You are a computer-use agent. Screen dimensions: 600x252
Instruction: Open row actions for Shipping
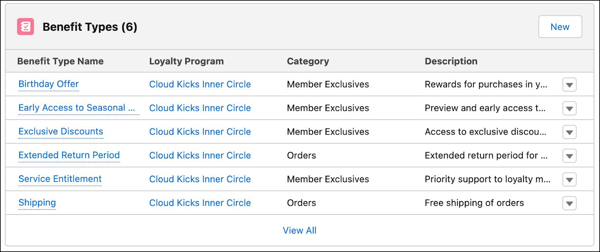pyautogui.click(x=569, y=202)
